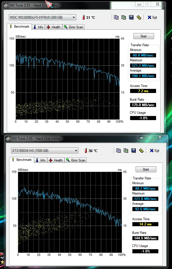Click CPU Usage value in ST31500341AS window
The image size is (172, 269).
tap(145, 251)
